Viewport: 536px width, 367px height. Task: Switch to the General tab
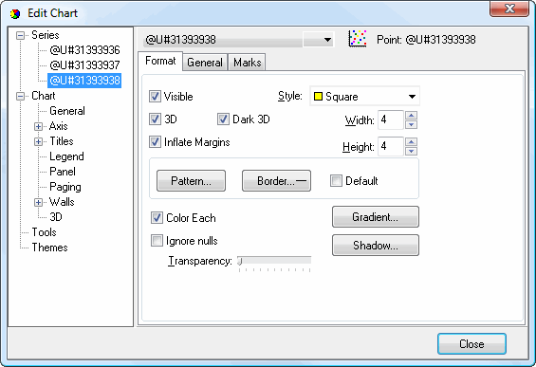point(205,63)
